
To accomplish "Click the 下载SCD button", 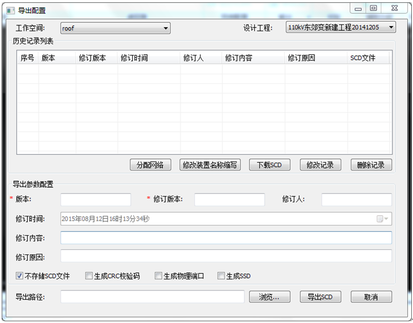I will coord(269,165).
